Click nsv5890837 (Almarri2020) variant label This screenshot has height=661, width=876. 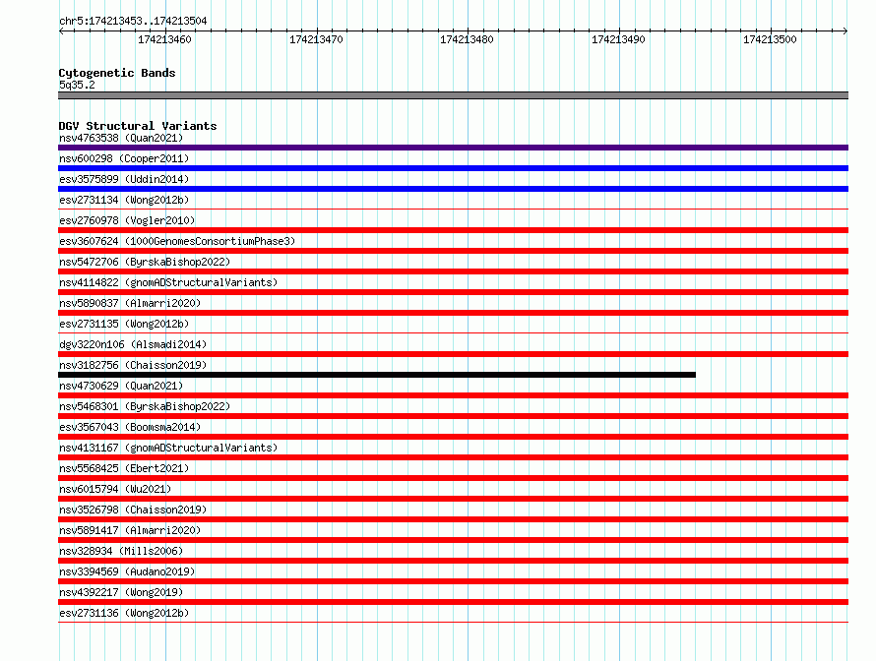tap(130, 303)
